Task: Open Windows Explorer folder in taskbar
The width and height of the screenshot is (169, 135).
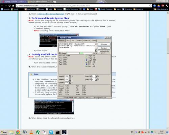Action: (x=11, y=132)
